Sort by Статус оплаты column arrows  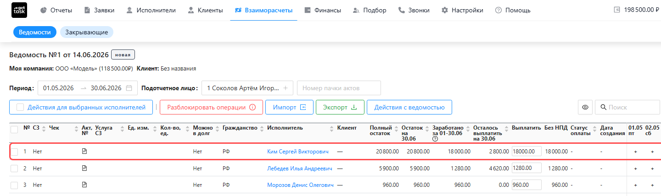(x=594, y=130)
